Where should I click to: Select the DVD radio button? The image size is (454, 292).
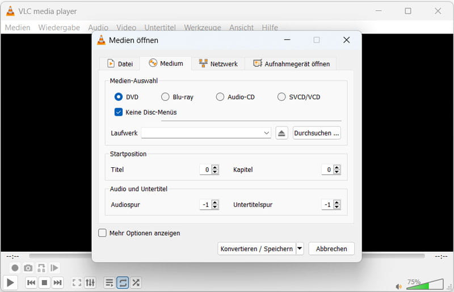119,96
